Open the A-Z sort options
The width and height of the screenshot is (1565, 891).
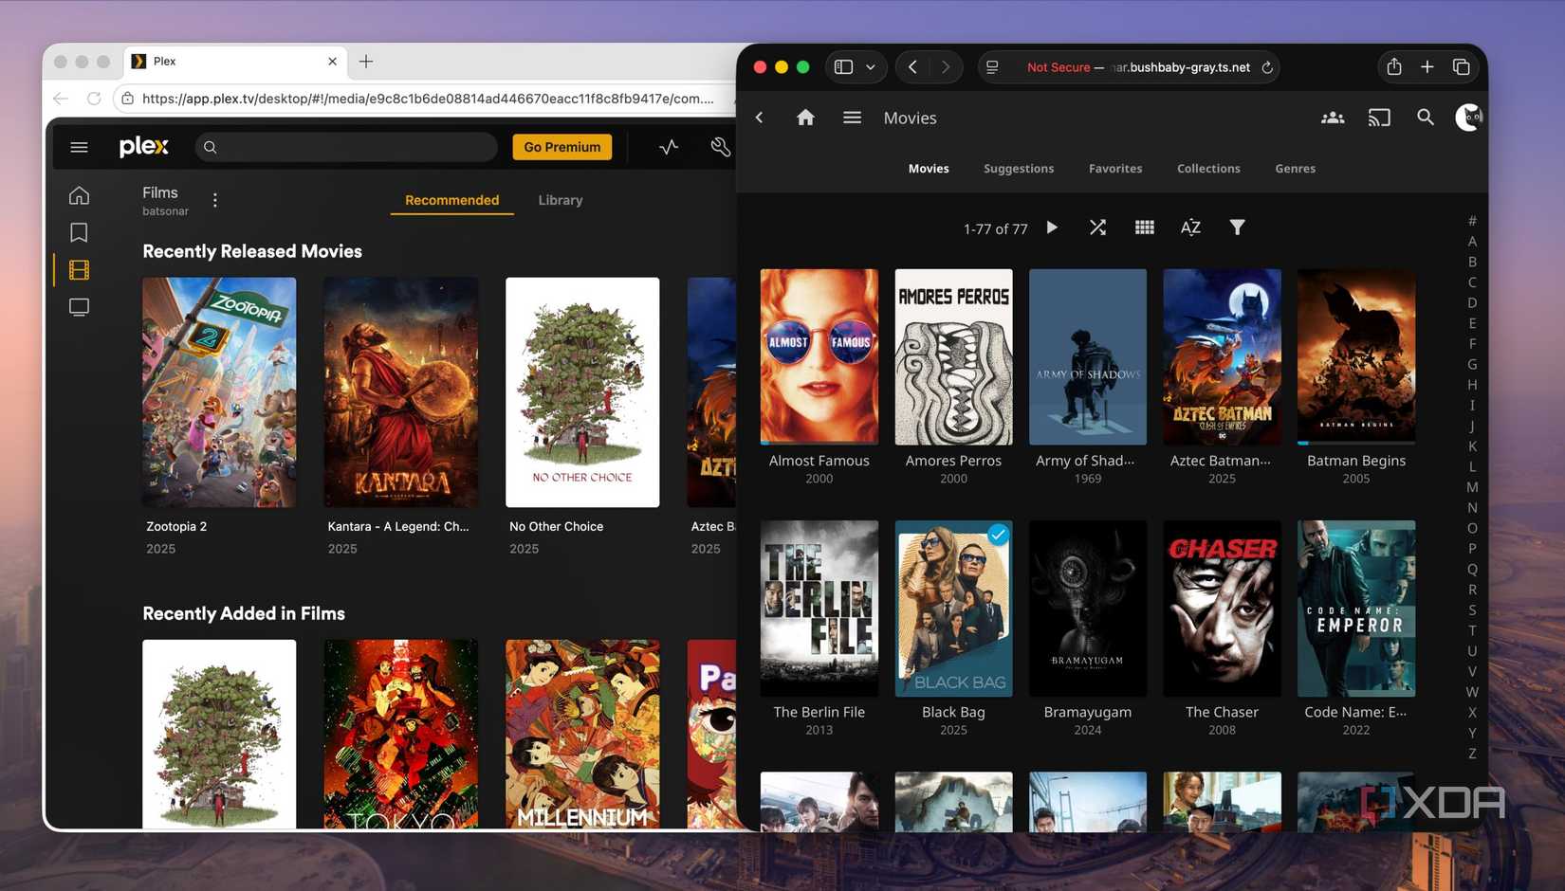pos(1190,227)
